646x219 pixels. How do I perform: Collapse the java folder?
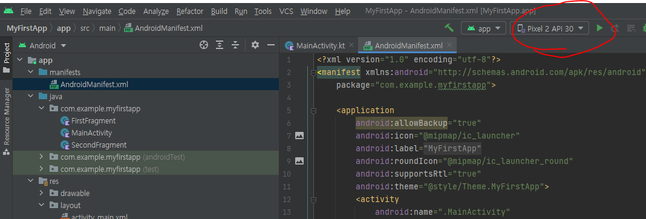tap(30, 97)
